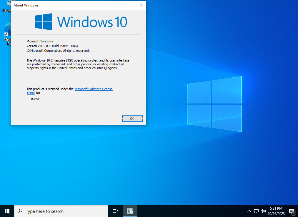
Task: Open the volume speaker tray icon
Action: click(x=263, y=211)
